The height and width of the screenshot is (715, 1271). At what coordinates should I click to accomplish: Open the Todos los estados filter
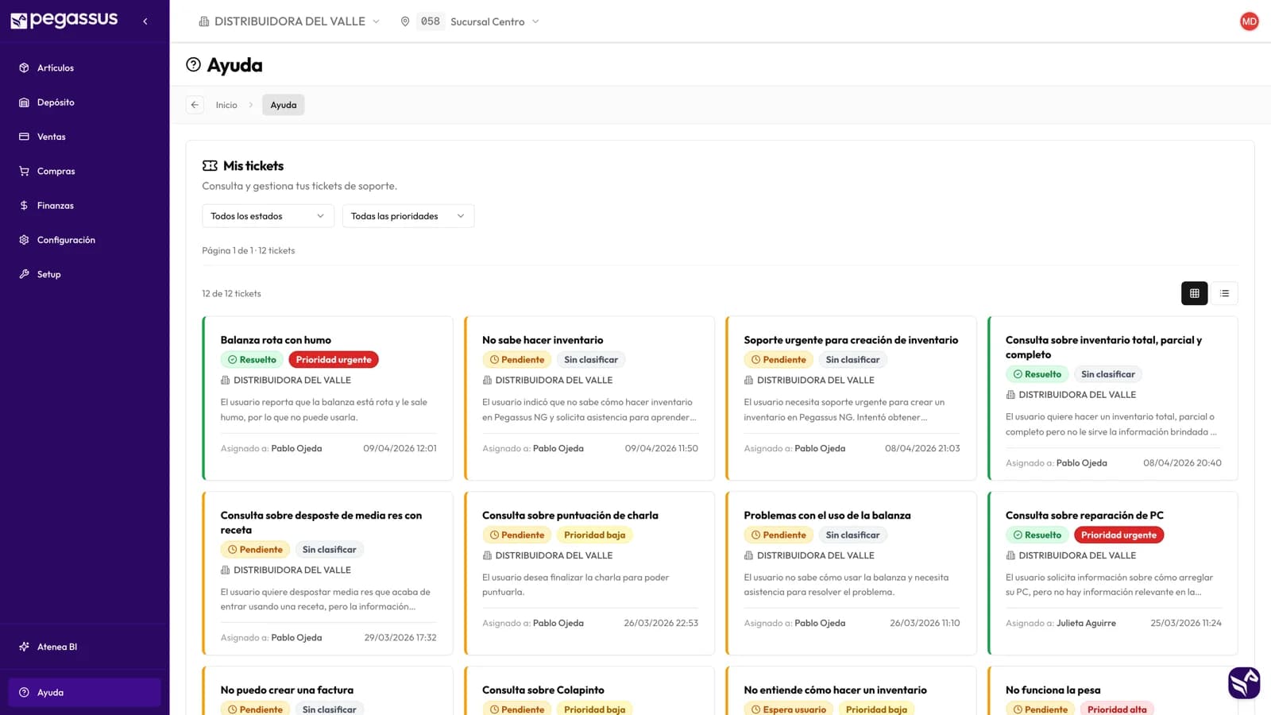pos(268,216)
